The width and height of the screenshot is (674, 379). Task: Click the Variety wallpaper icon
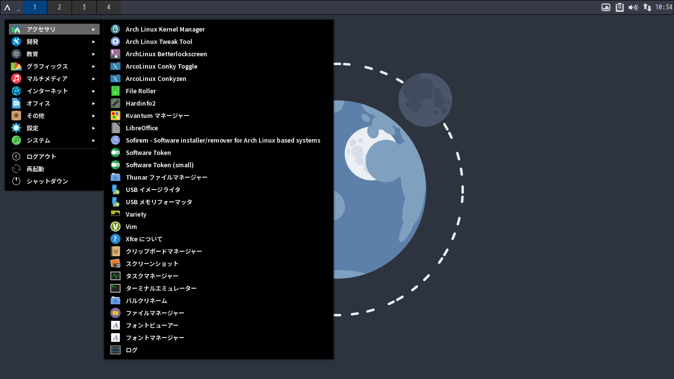(x=115, y=214)
